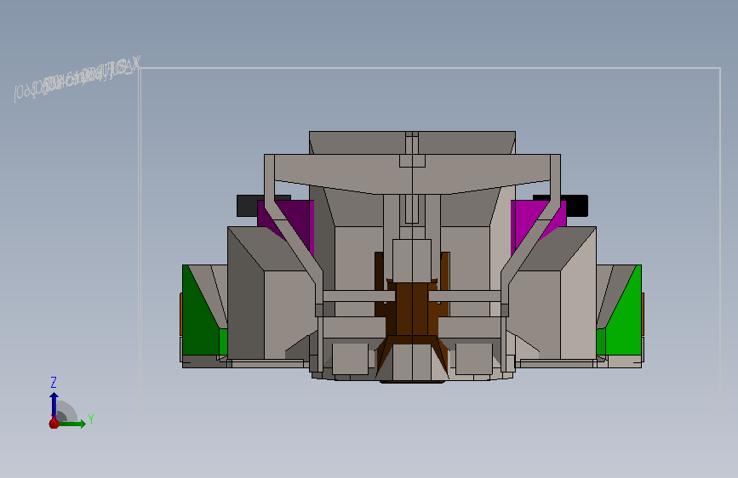Select the brown central column of the model

pos(412,308)
